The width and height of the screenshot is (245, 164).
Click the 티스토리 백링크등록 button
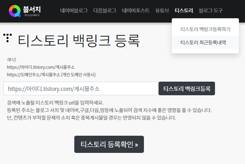pos(187,88)
